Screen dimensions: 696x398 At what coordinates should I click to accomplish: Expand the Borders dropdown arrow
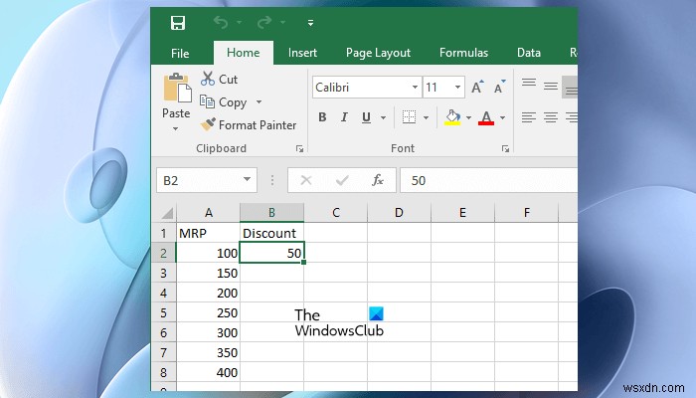pyautogui.click(x=427, y=117)
